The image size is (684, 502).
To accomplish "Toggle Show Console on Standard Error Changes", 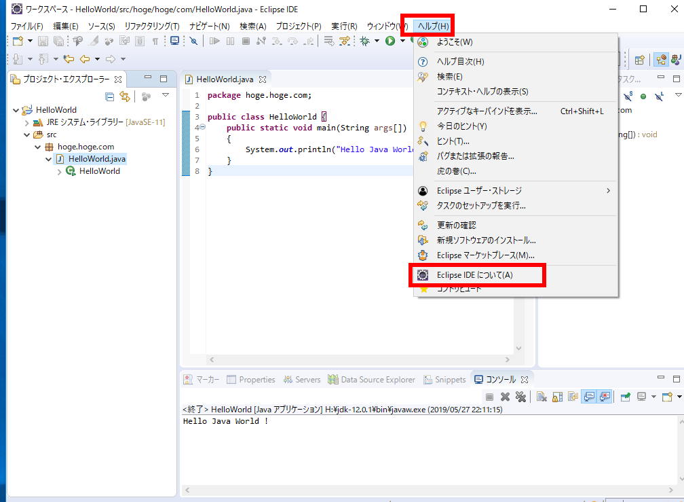I will (x=605, y=397).
